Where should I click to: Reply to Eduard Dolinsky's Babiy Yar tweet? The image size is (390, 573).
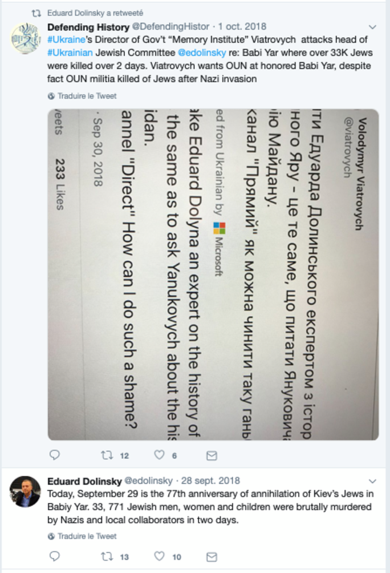(x=55, y=556)
